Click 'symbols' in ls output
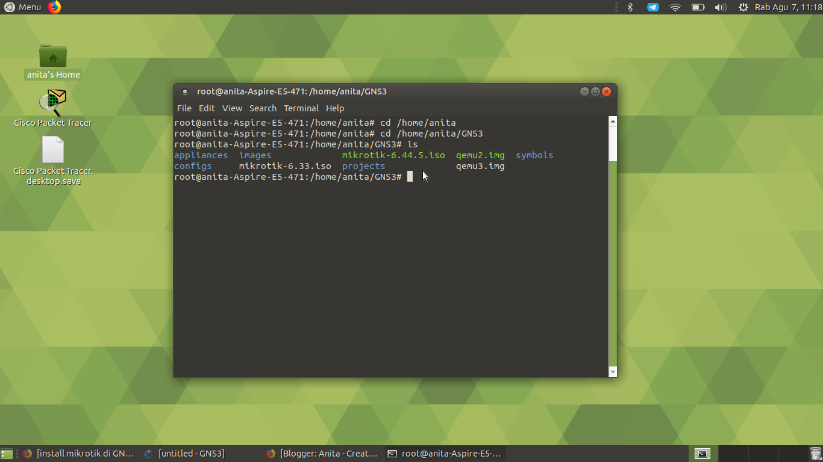 click(534, 155)
